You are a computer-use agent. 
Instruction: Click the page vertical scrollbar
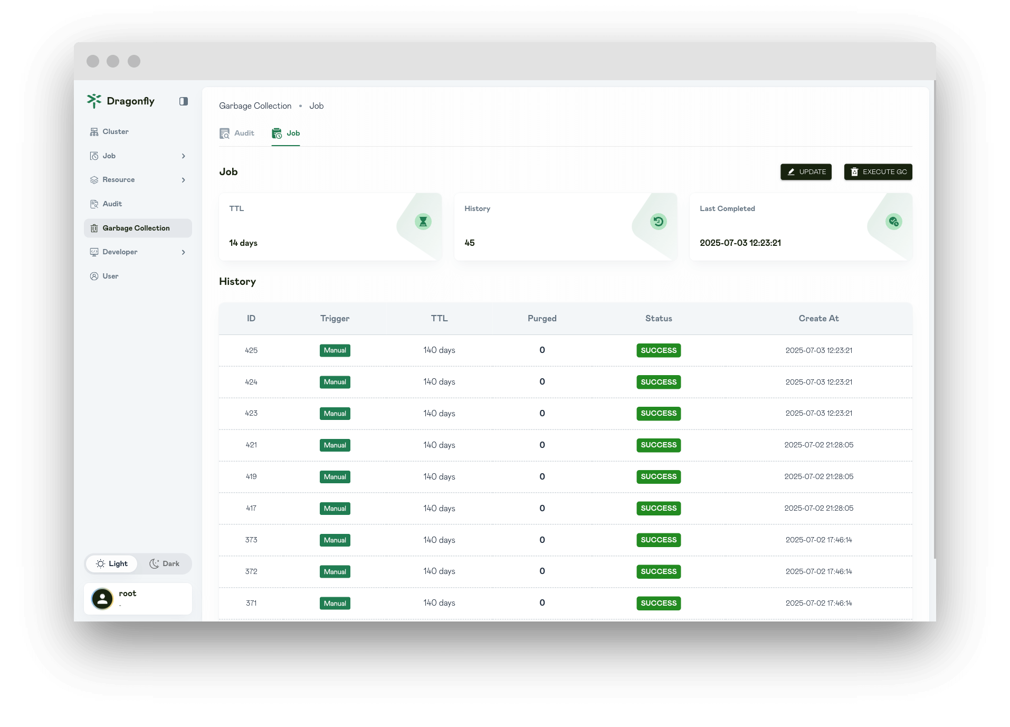point(934,317)
